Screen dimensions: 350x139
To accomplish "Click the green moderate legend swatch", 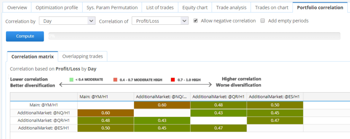I will pos(71,79).
